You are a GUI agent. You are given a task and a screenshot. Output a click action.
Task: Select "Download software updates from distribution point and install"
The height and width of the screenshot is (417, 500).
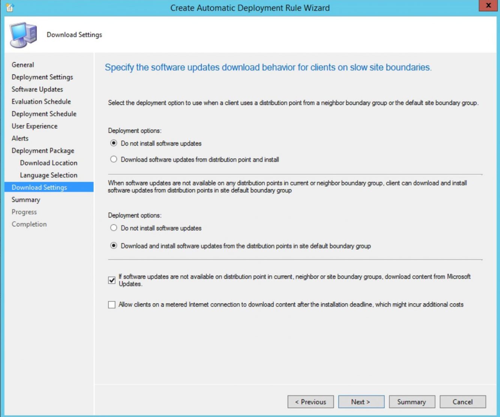point(114,159)
